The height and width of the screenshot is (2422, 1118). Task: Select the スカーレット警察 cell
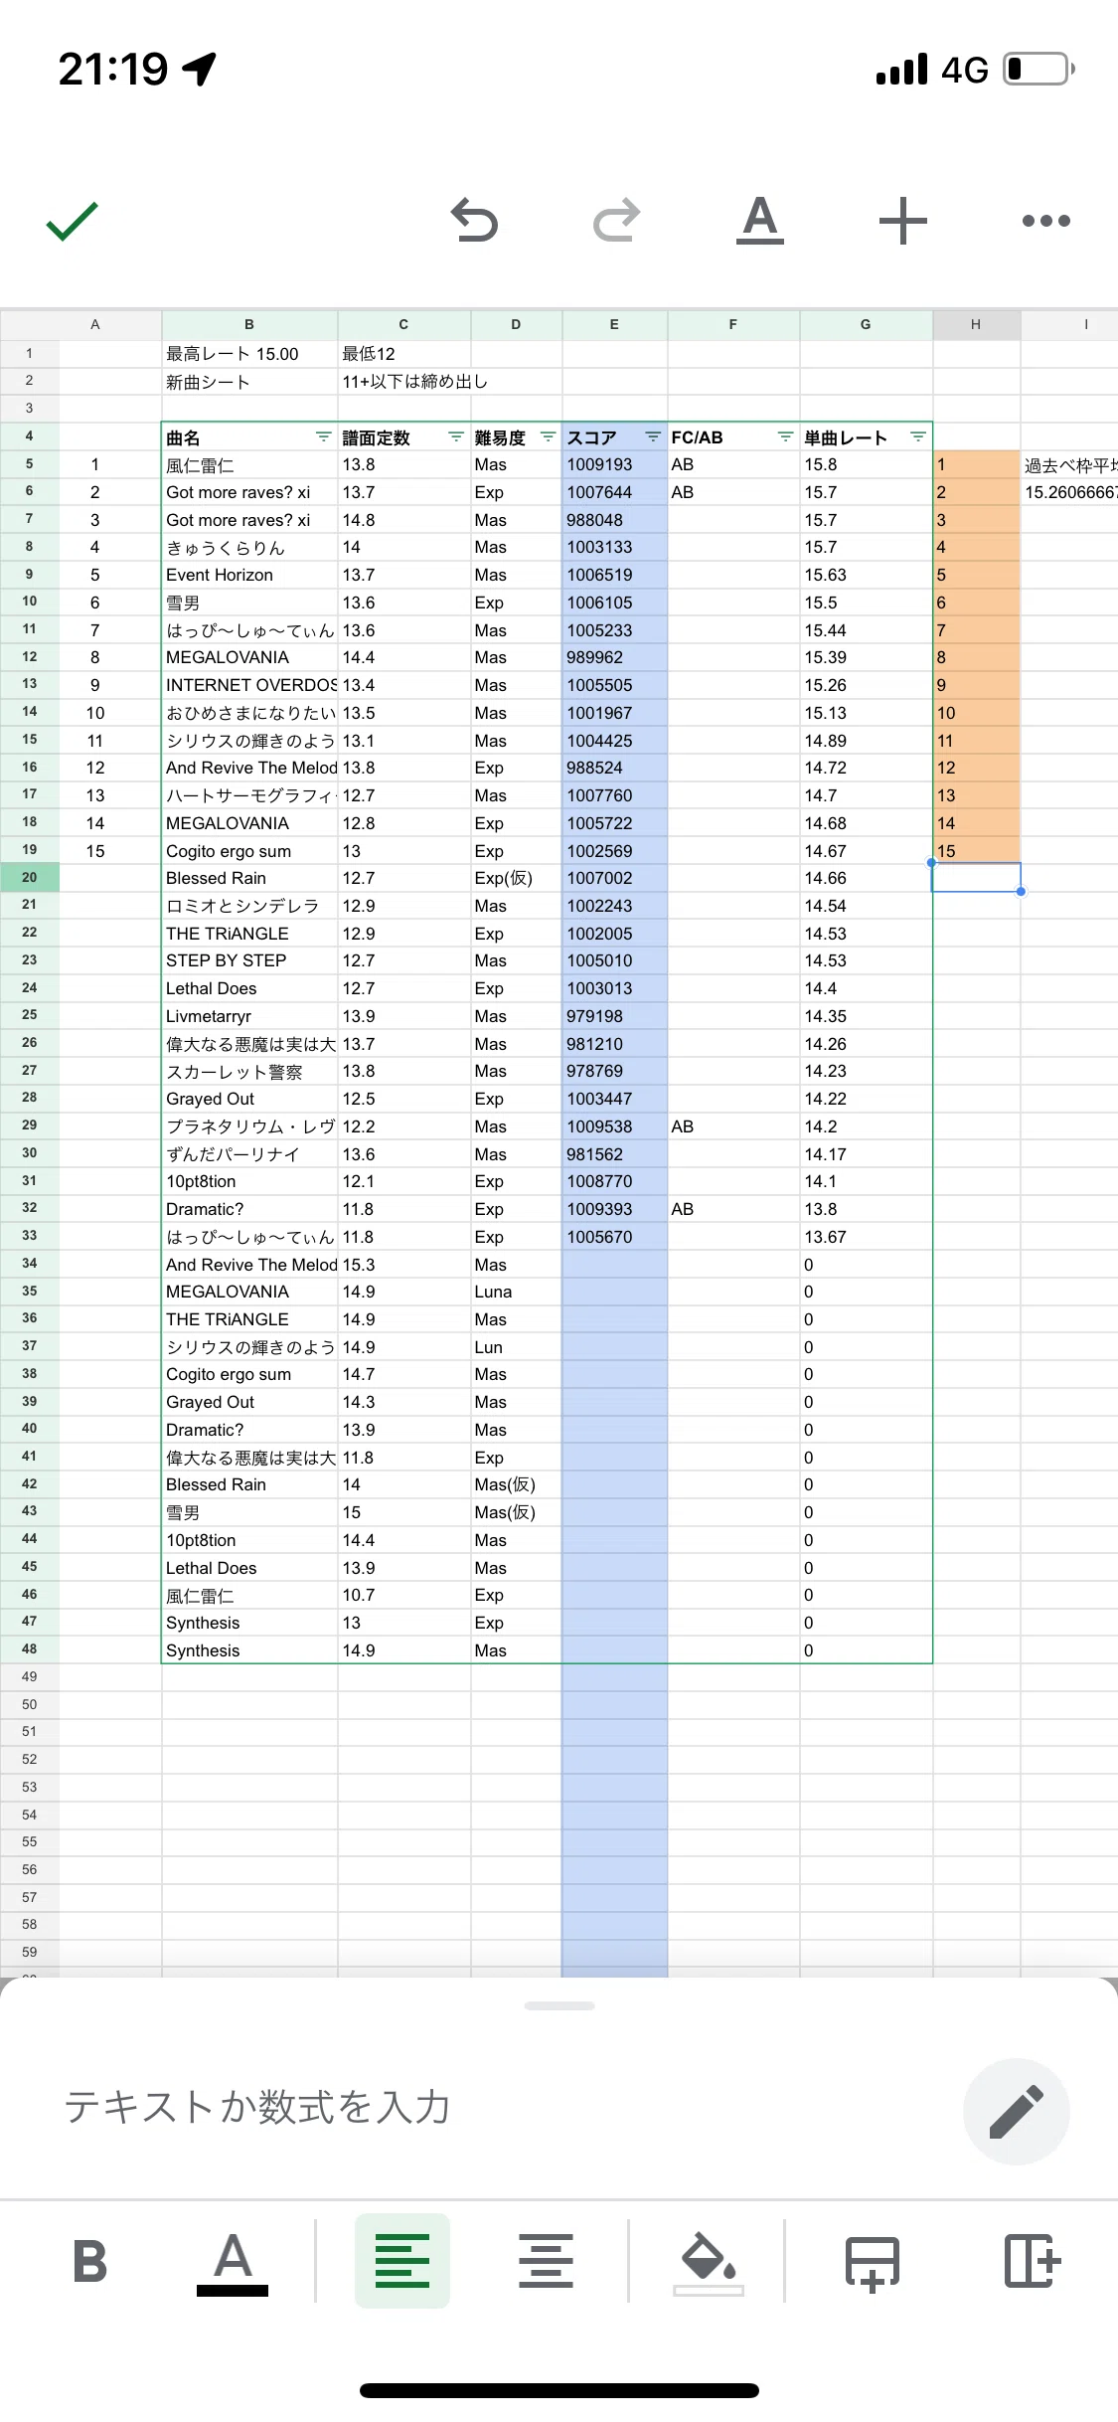coord(249,1071)
